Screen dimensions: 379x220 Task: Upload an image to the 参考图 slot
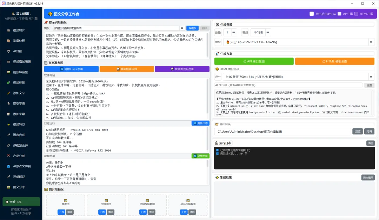coord(61,212)
